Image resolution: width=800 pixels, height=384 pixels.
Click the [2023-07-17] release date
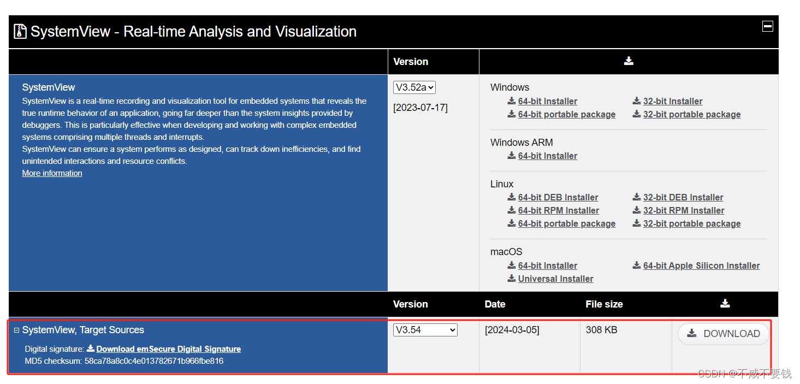pos(420,108)
